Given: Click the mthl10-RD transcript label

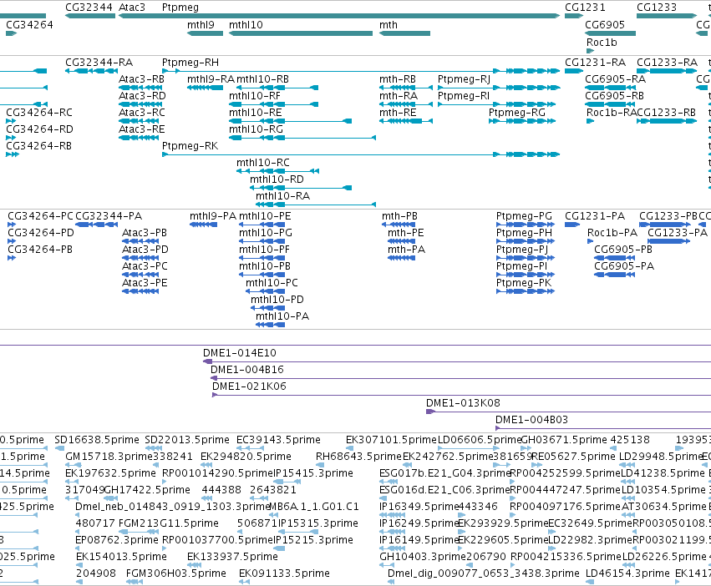Looking at the screenshot, I should (x=277, y=179).
